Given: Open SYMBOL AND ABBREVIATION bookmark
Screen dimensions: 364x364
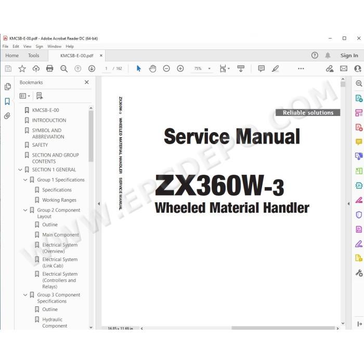Looking at the screenshot, I should coord(48,134).
